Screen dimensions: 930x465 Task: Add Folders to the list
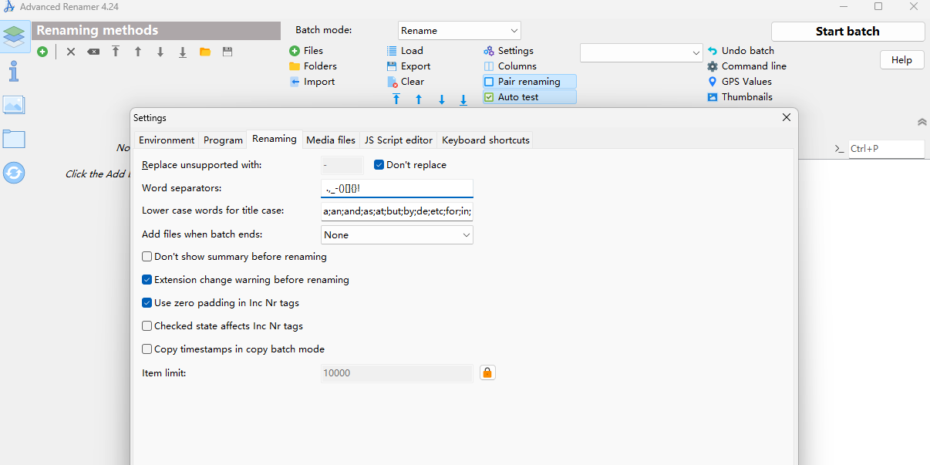click(312, 66)
